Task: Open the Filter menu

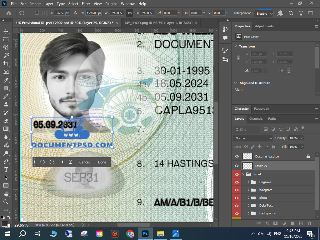Action: tap(86, 4)
